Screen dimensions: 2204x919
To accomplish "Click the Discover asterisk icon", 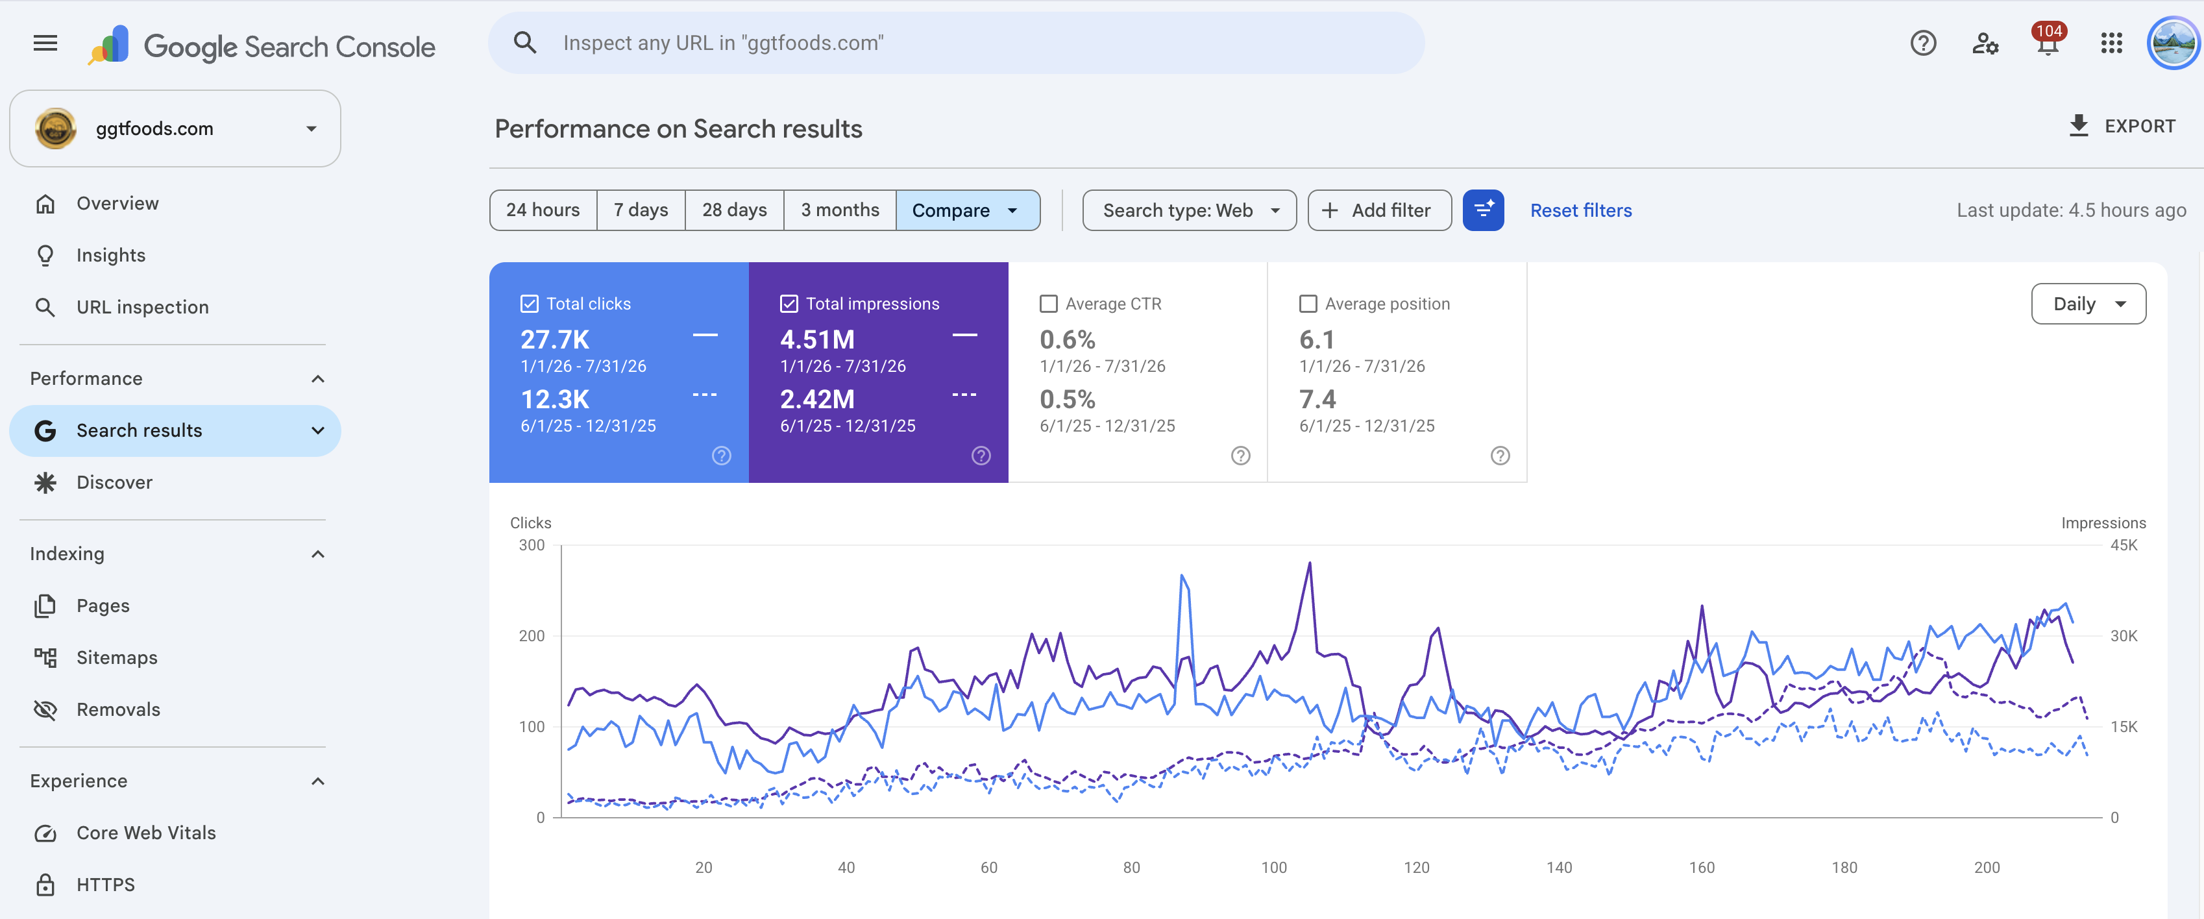I will click(x=45, y=483).
